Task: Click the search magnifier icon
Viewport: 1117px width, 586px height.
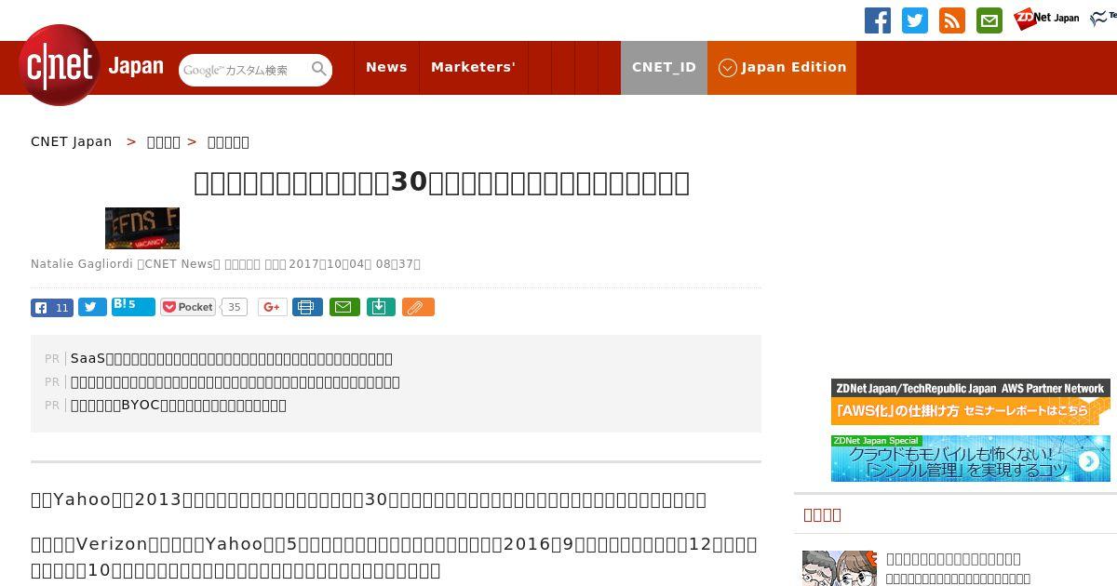Action: click(x=318, y=69)
